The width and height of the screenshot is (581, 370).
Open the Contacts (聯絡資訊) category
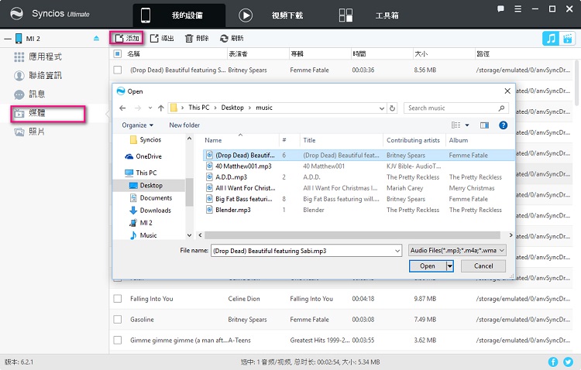point(38,76)
